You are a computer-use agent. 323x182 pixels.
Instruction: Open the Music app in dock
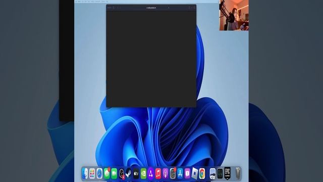click(158, 173)
